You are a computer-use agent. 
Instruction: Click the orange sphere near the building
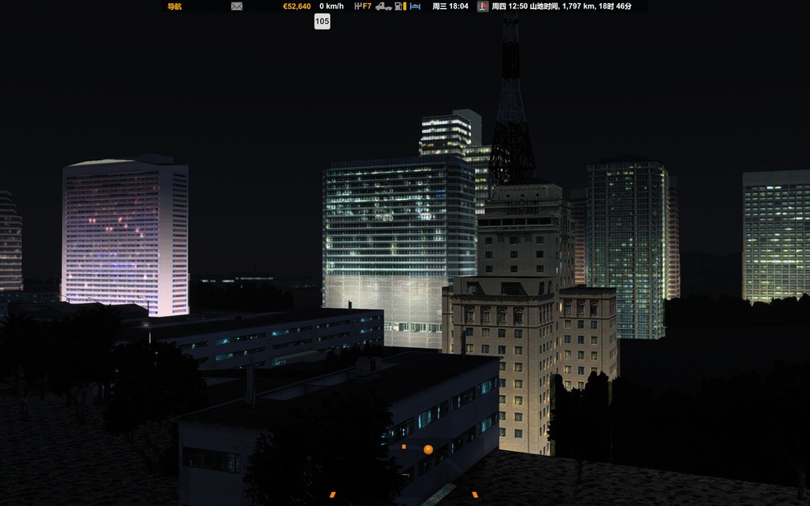(428, 449)
